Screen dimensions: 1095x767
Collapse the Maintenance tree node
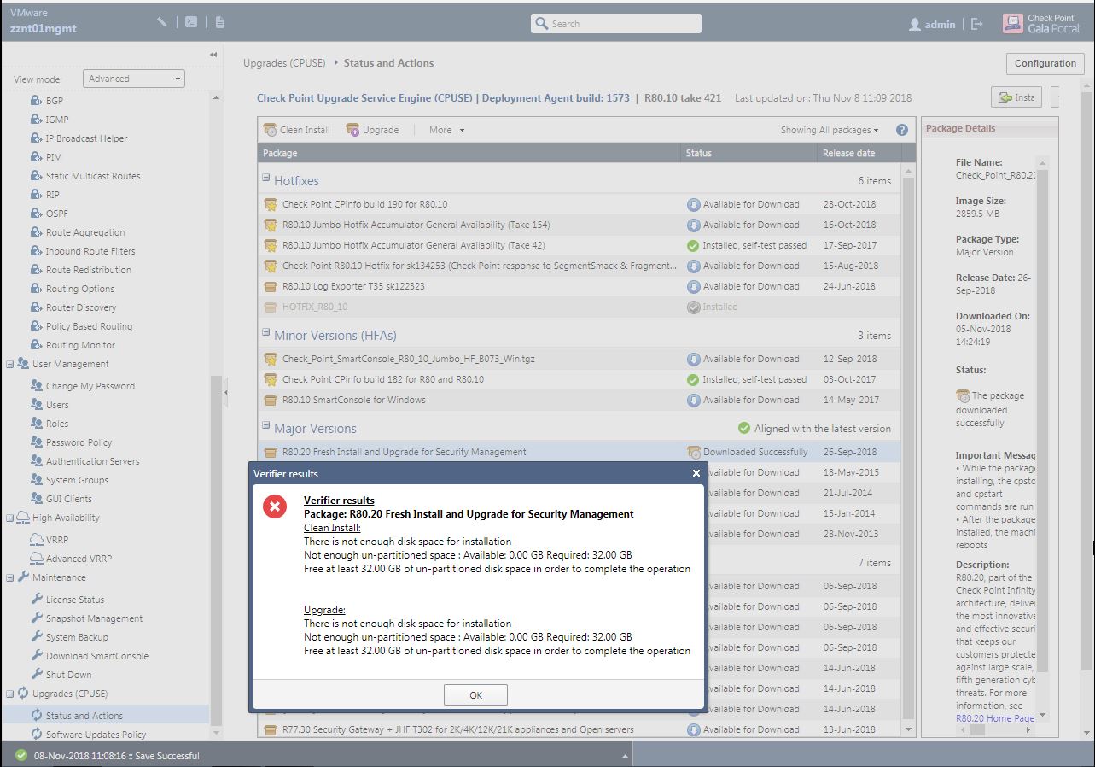10,577
